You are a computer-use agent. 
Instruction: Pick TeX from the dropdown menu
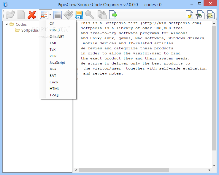point(58,50)
